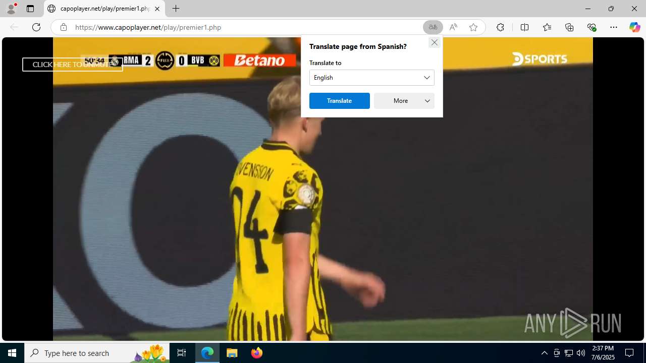Refresh the page
The width and height of the screenshot is (646, 363).
36,27
